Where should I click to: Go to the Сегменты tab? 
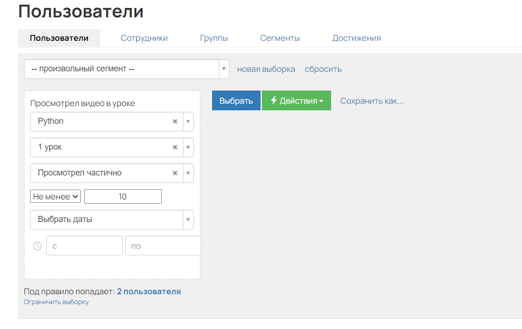280,38
